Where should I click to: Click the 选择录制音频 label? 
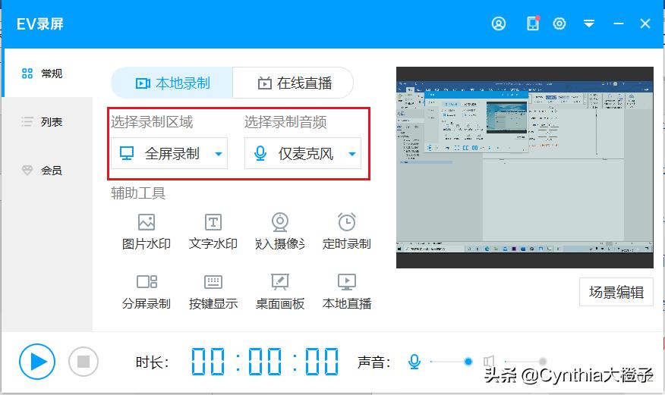(x=285, y=122)
